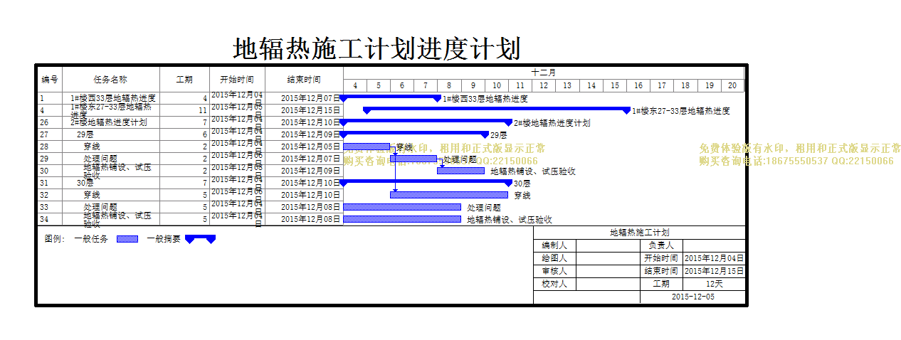Click the duration value 11 in row 4

203,110
